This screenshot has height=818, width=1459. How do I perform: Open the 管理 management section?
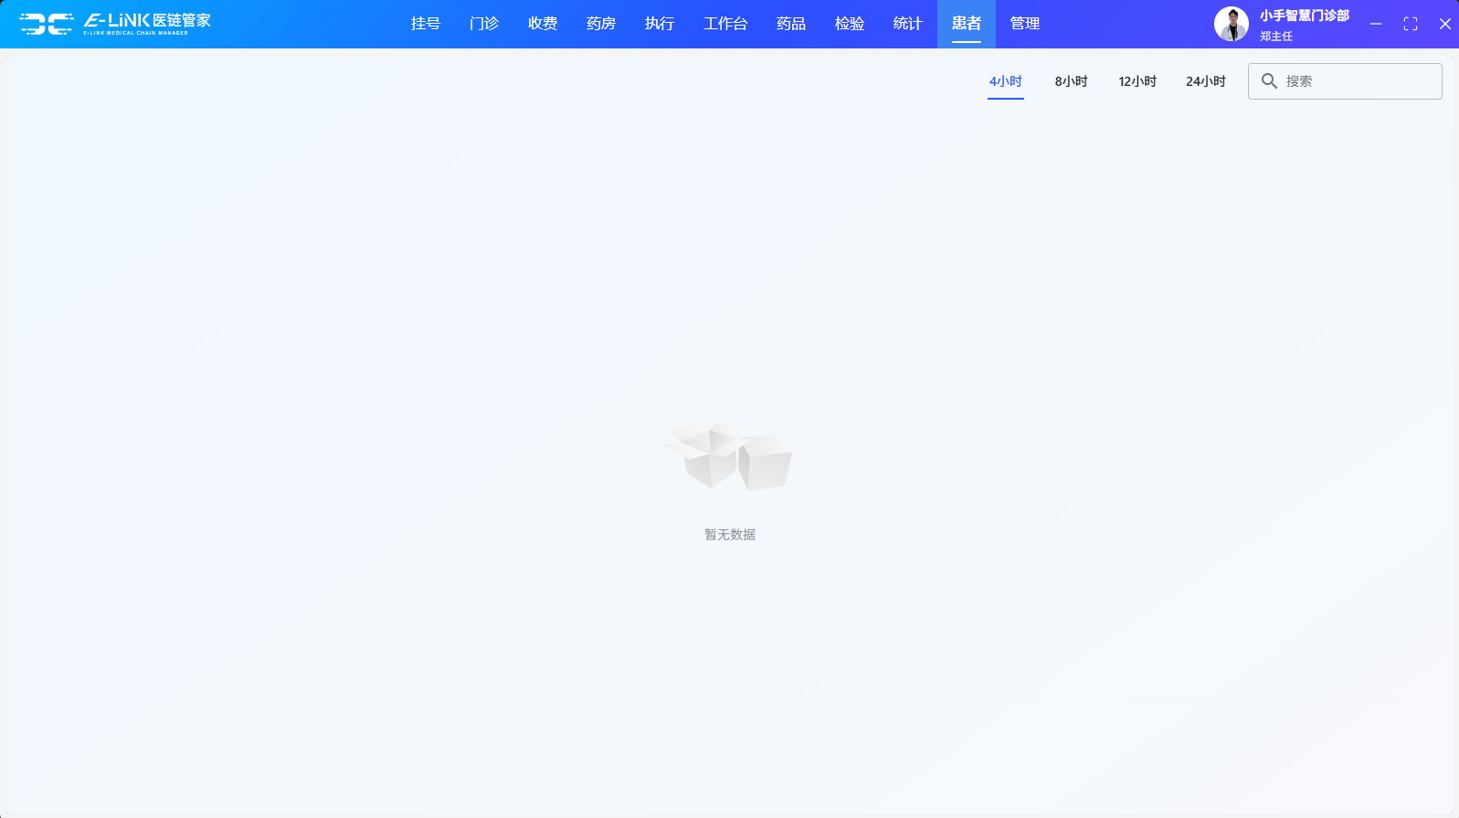tap(1024, 24)
